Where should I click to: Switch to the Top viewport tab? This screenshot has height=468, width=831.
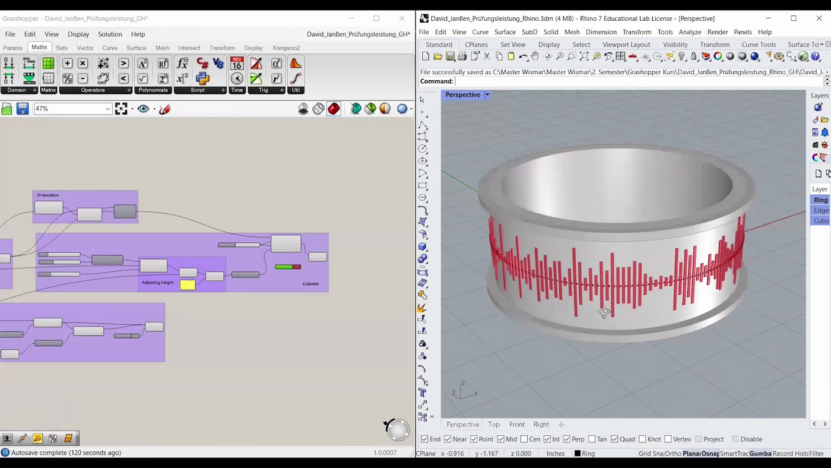pyautogui.click(x=494, y=425)
